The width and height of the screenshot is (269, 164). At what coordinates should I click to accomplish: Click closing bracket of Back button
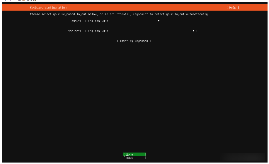[145, 158]
